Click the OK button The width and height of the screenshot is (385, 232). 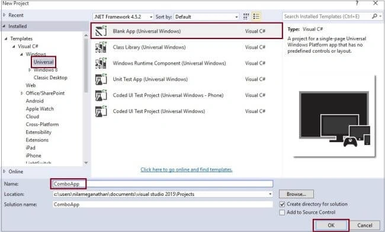point(331,225)
